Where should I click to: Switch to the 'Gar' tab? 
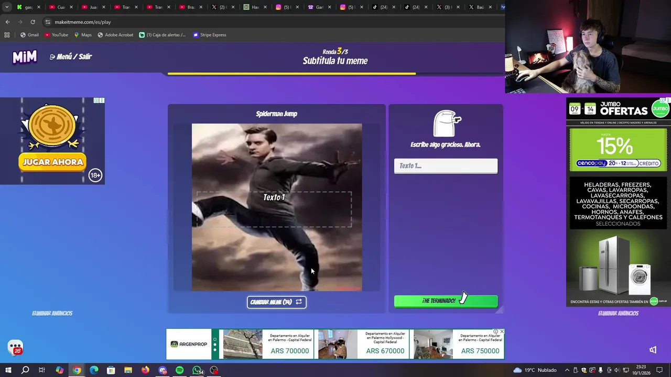coord(319,7)
